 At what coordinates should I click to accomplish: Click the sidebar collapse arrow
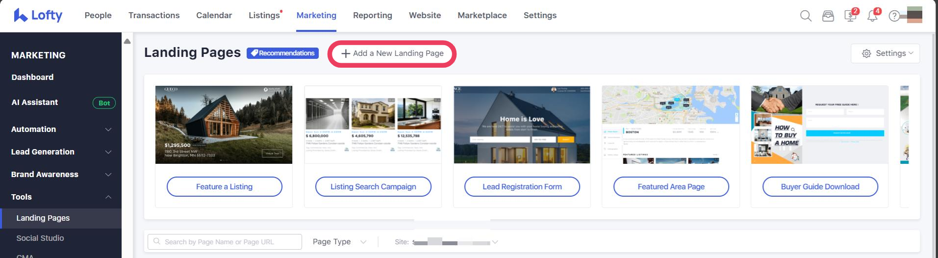(x=127, y=41)
